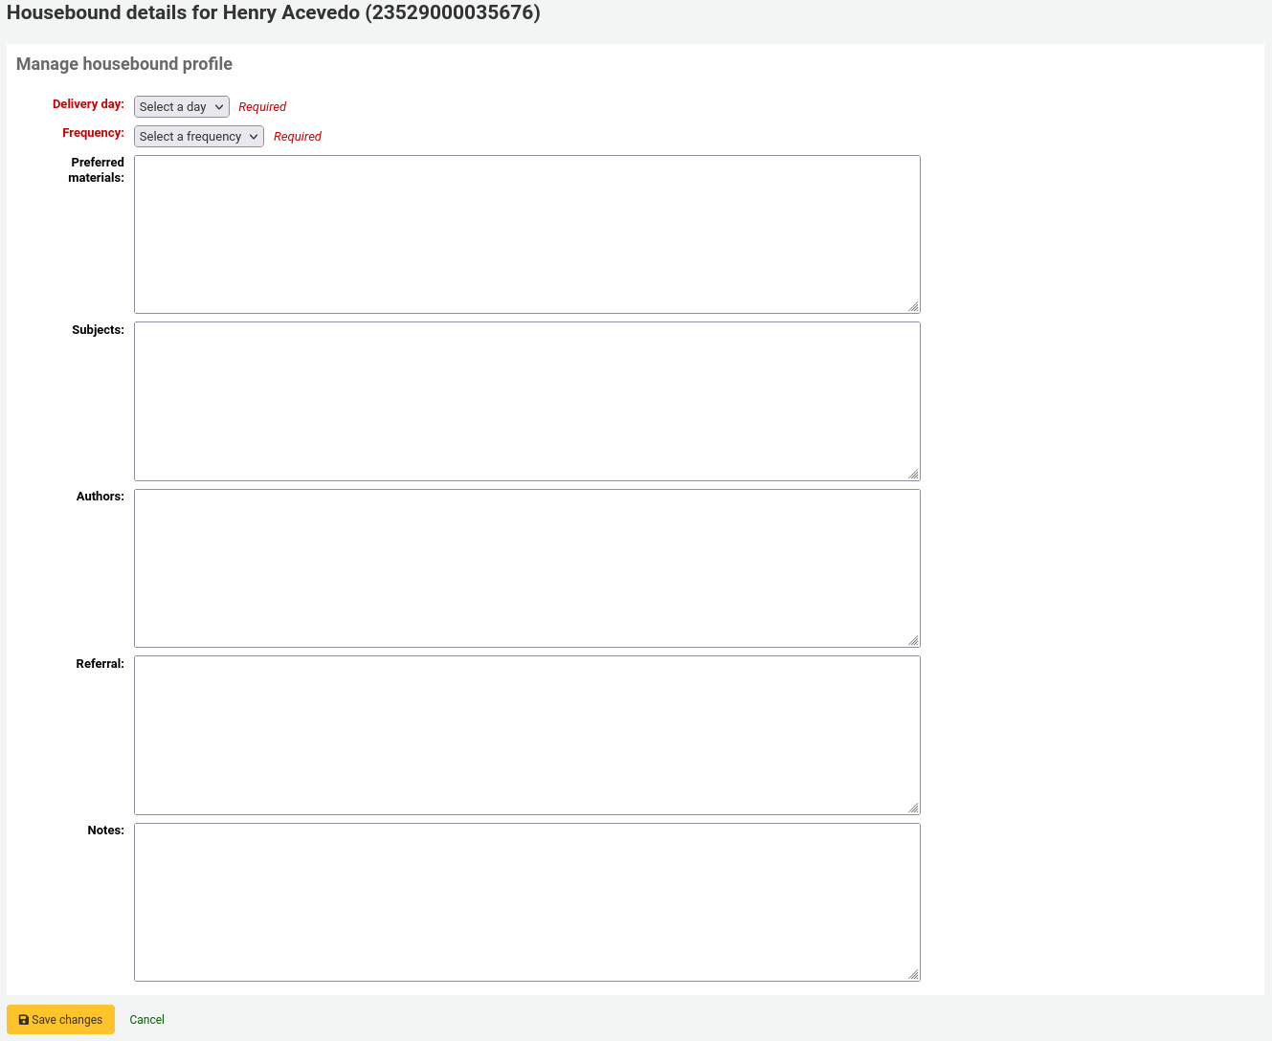1272x1041 pixels.
Task: Click the Notes box resize handle
Action: 913,974
